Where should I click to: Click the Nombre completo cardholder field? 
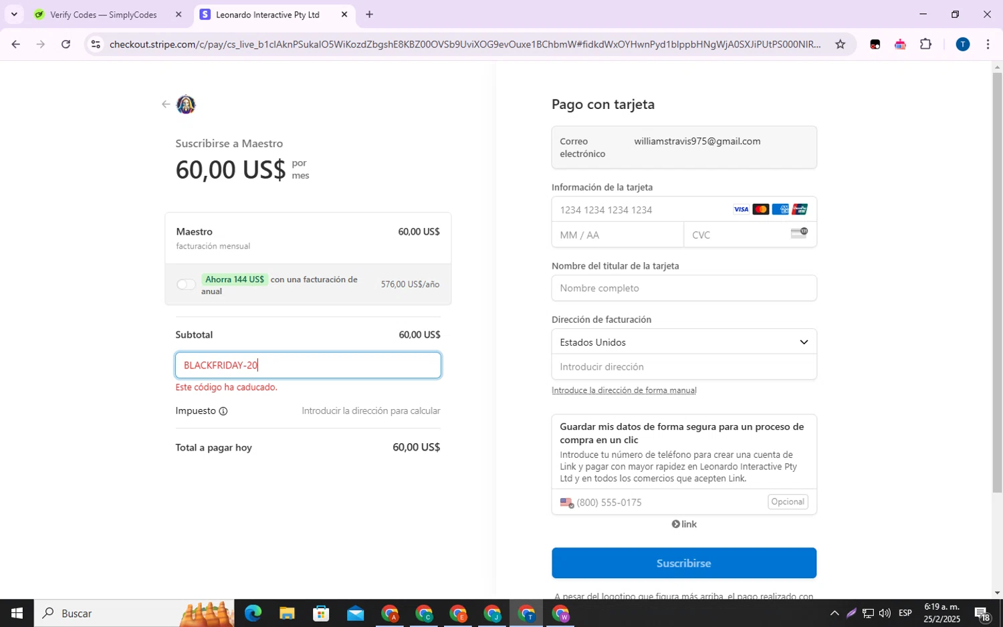coord(683,288)
